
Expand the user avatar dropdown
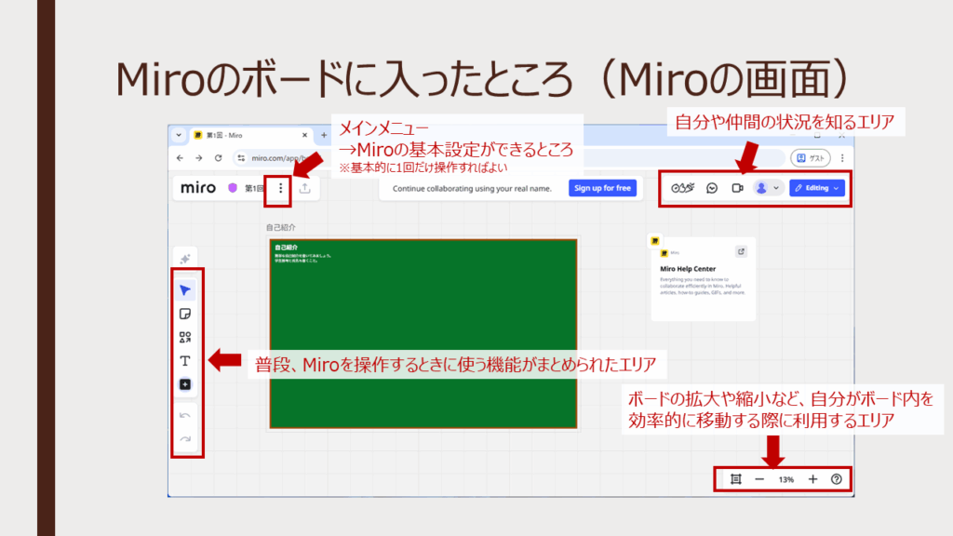(x=768, y=188)
